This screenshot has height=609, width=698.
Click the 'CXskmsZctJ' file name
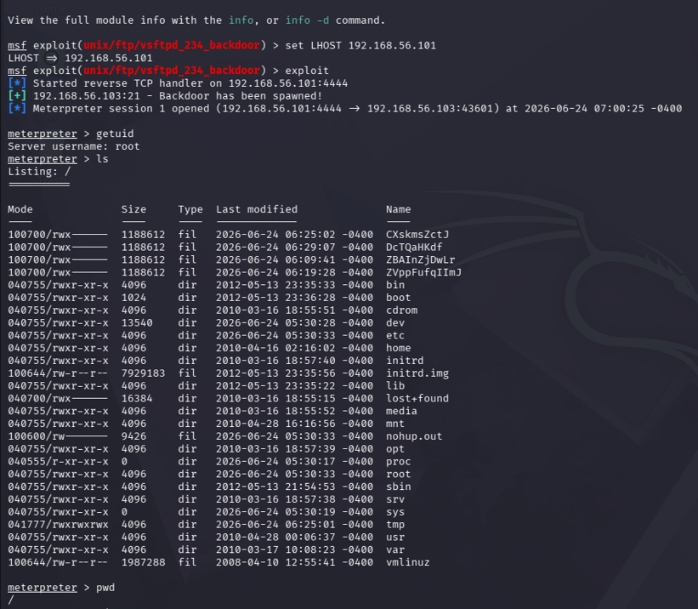[x=417, y=235]
